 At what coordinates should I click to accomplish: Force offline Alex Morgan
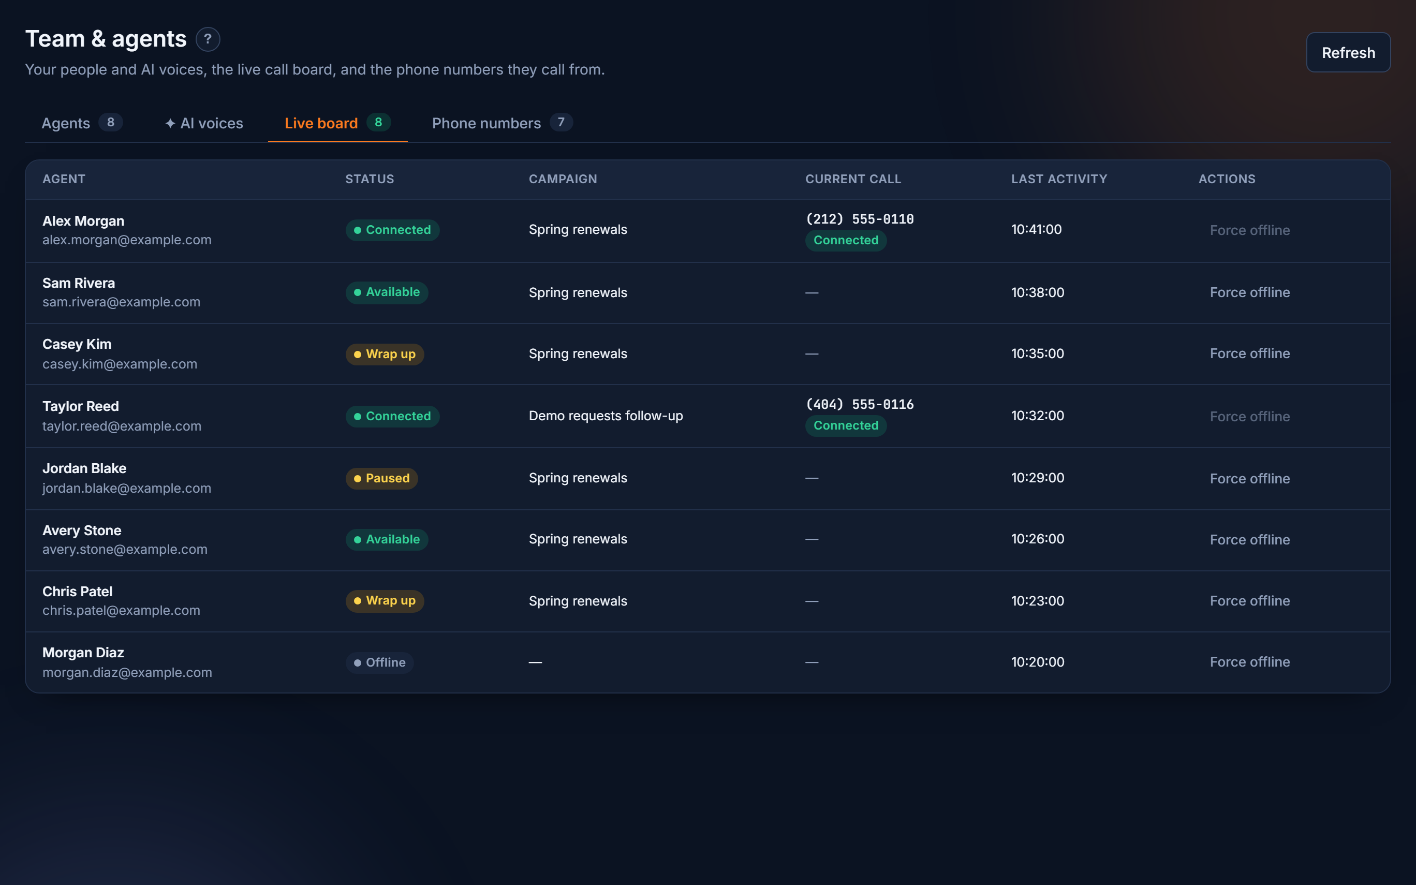pos(1250,230)
